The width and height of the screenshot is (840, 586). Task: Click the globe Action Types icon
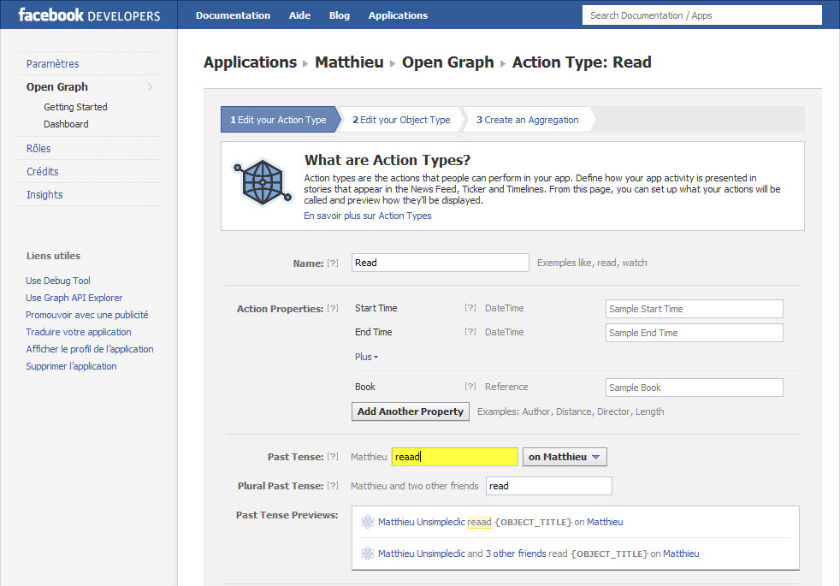263,182
